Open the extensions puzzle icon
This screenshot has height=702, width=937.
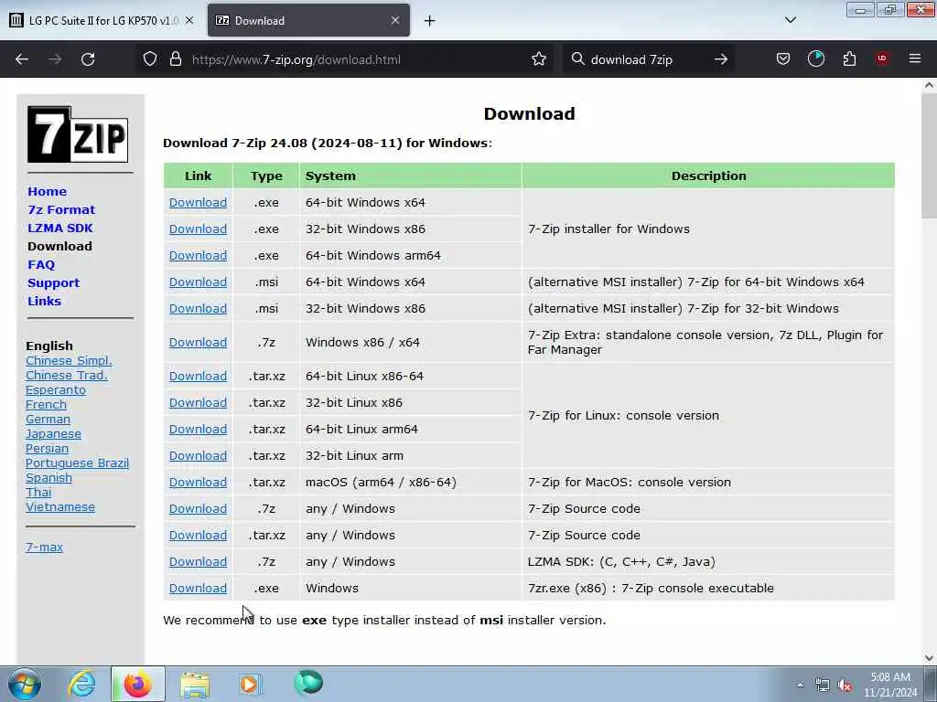pos(849,59)
